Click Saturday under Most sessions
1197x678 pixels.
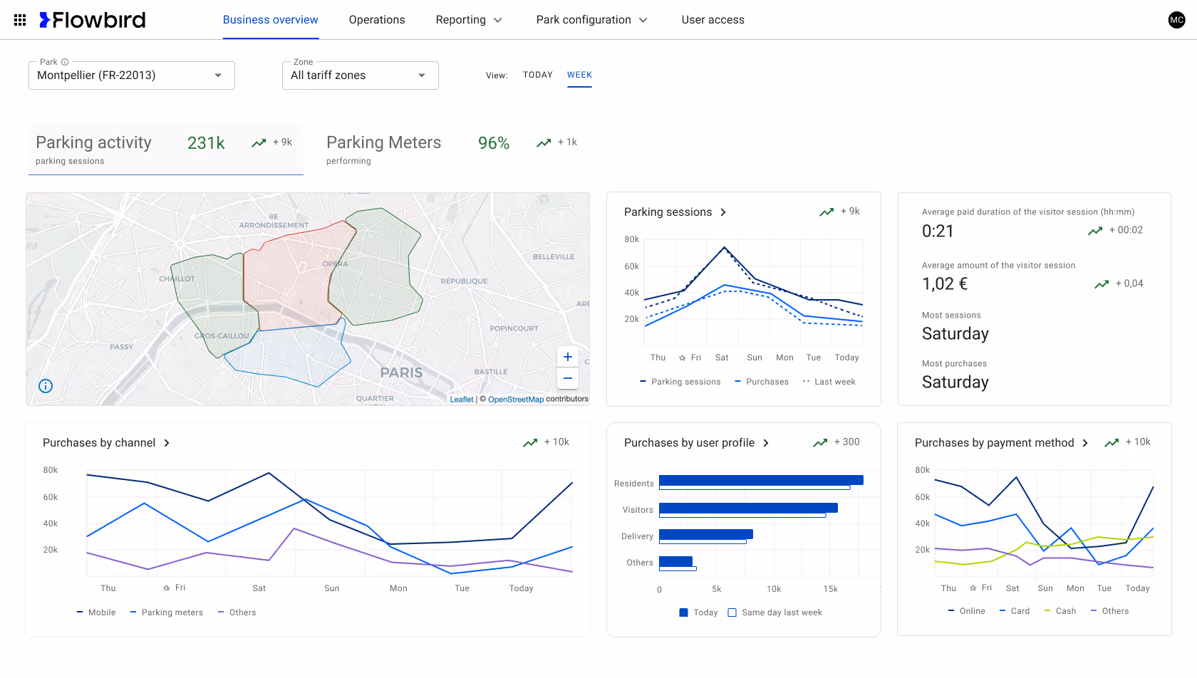click(955, 334)
